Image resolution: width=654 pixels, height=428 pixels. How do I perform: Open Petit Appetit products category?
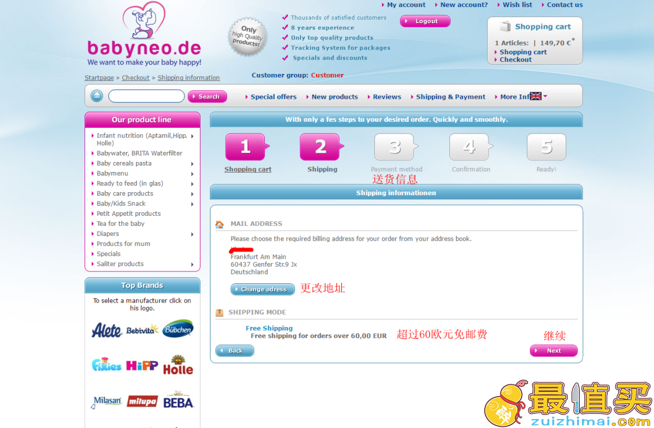click(128, 213)
